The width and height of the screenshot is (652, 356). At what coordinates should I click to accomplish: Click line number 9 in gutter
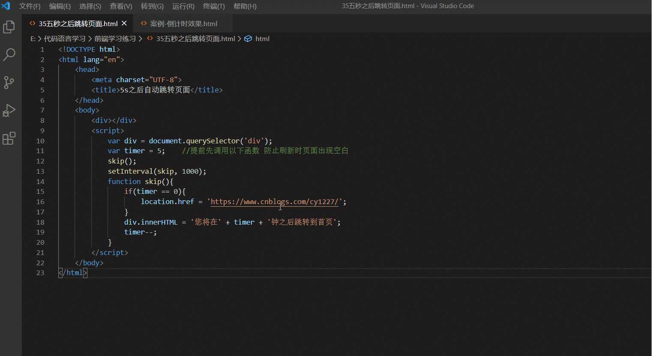[42, 131]
